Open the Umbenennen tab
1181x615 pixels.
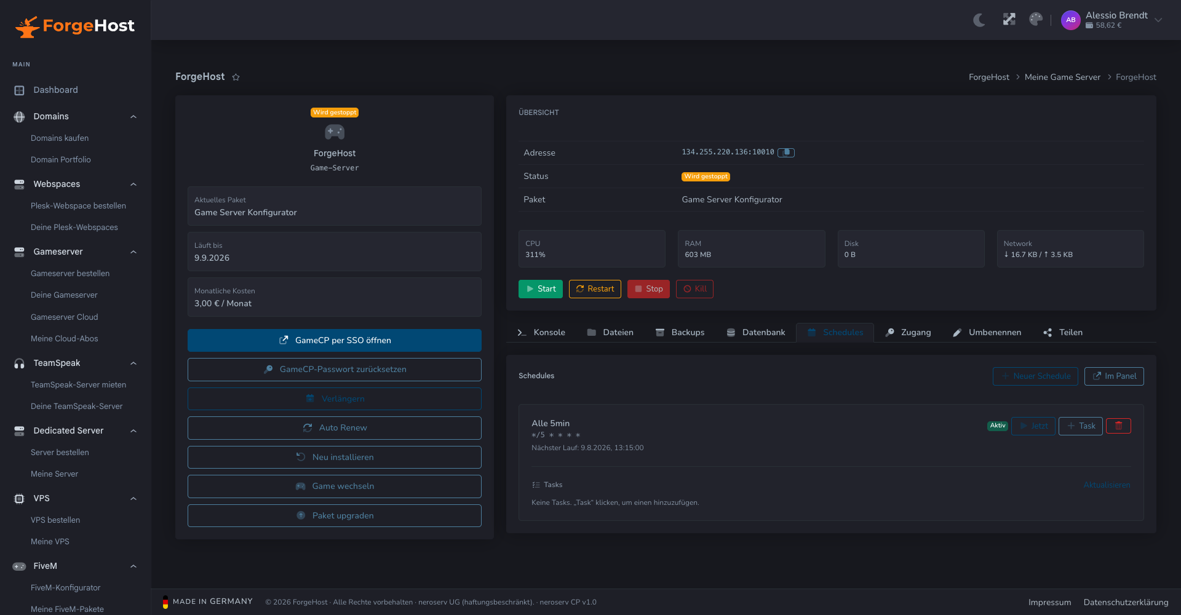click(x=987, y=333)
